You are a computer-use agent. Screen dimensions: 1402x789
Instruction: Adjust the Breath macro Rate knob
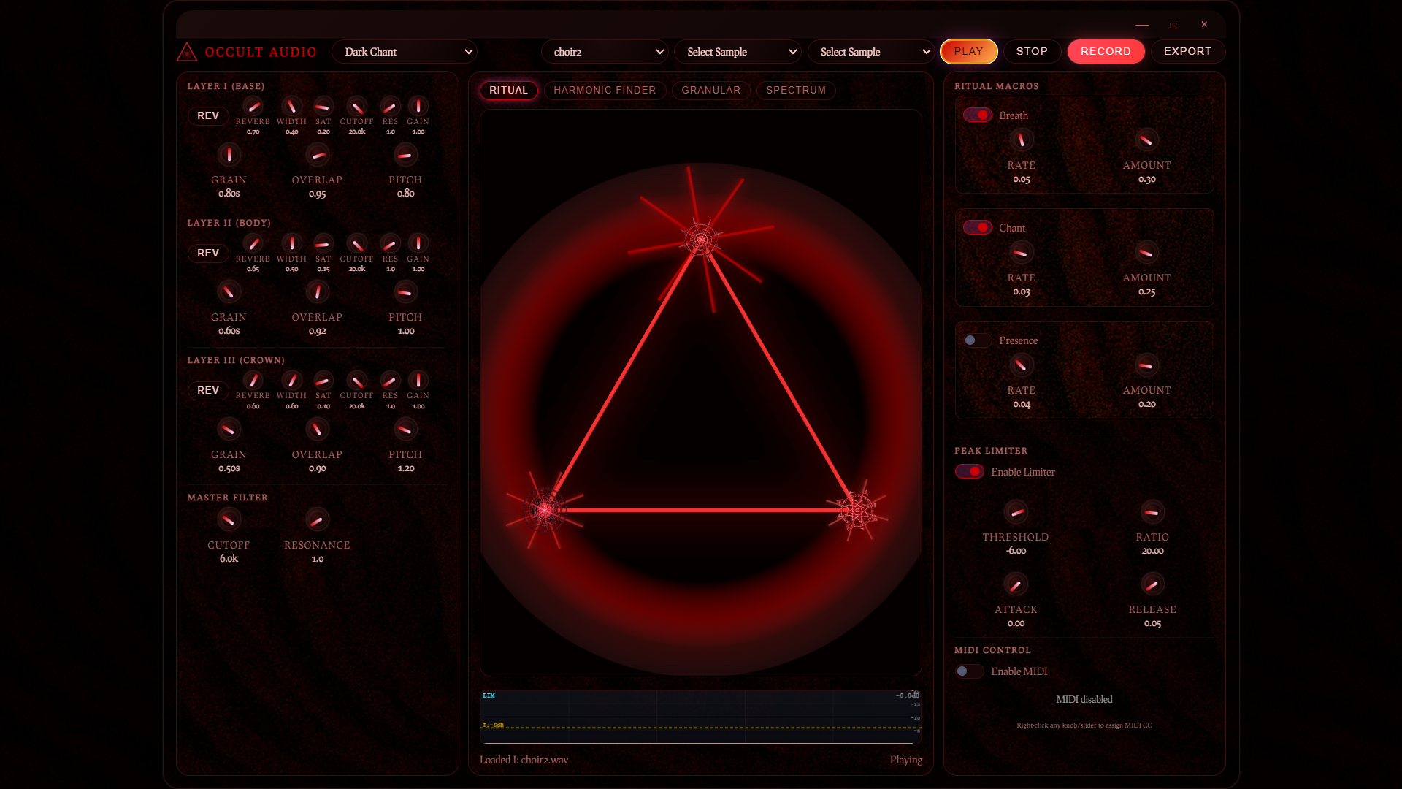pyautogui.click(x=1021, y=140)
